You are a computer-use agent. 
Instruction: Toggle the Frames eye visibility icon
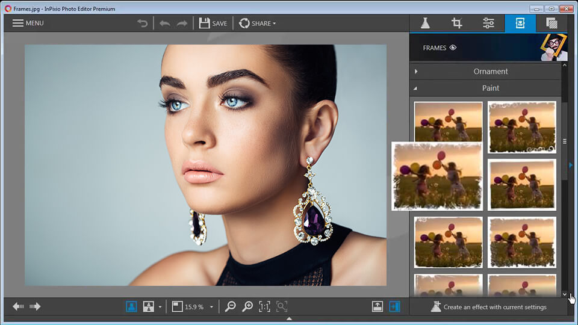[453, 48]
